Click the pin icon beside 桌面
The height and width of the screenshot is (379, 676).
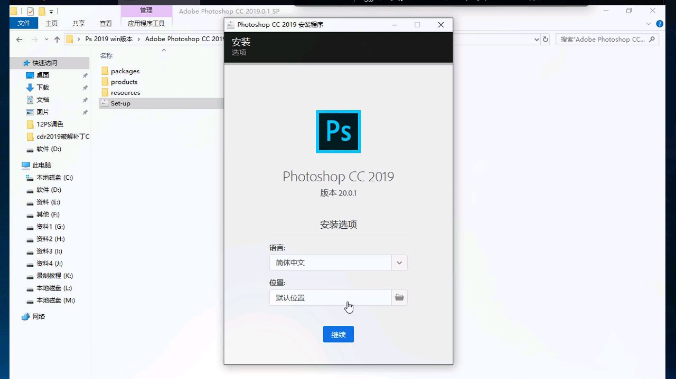click(85, 75)
